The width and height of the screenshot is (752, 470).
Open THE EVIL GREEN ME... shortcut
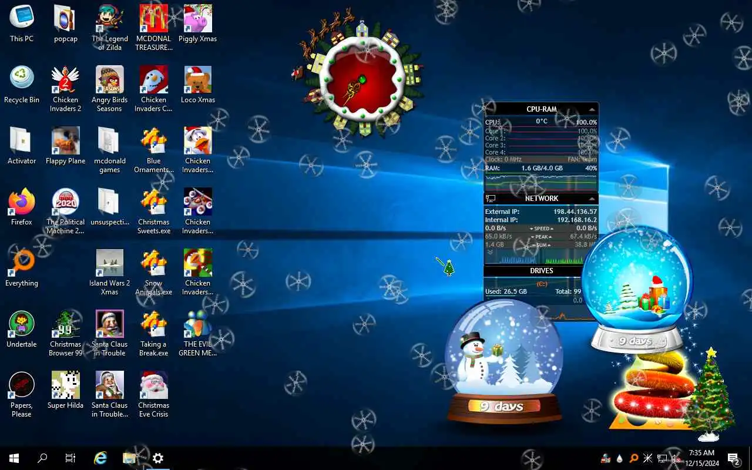[x=198, y=333]
